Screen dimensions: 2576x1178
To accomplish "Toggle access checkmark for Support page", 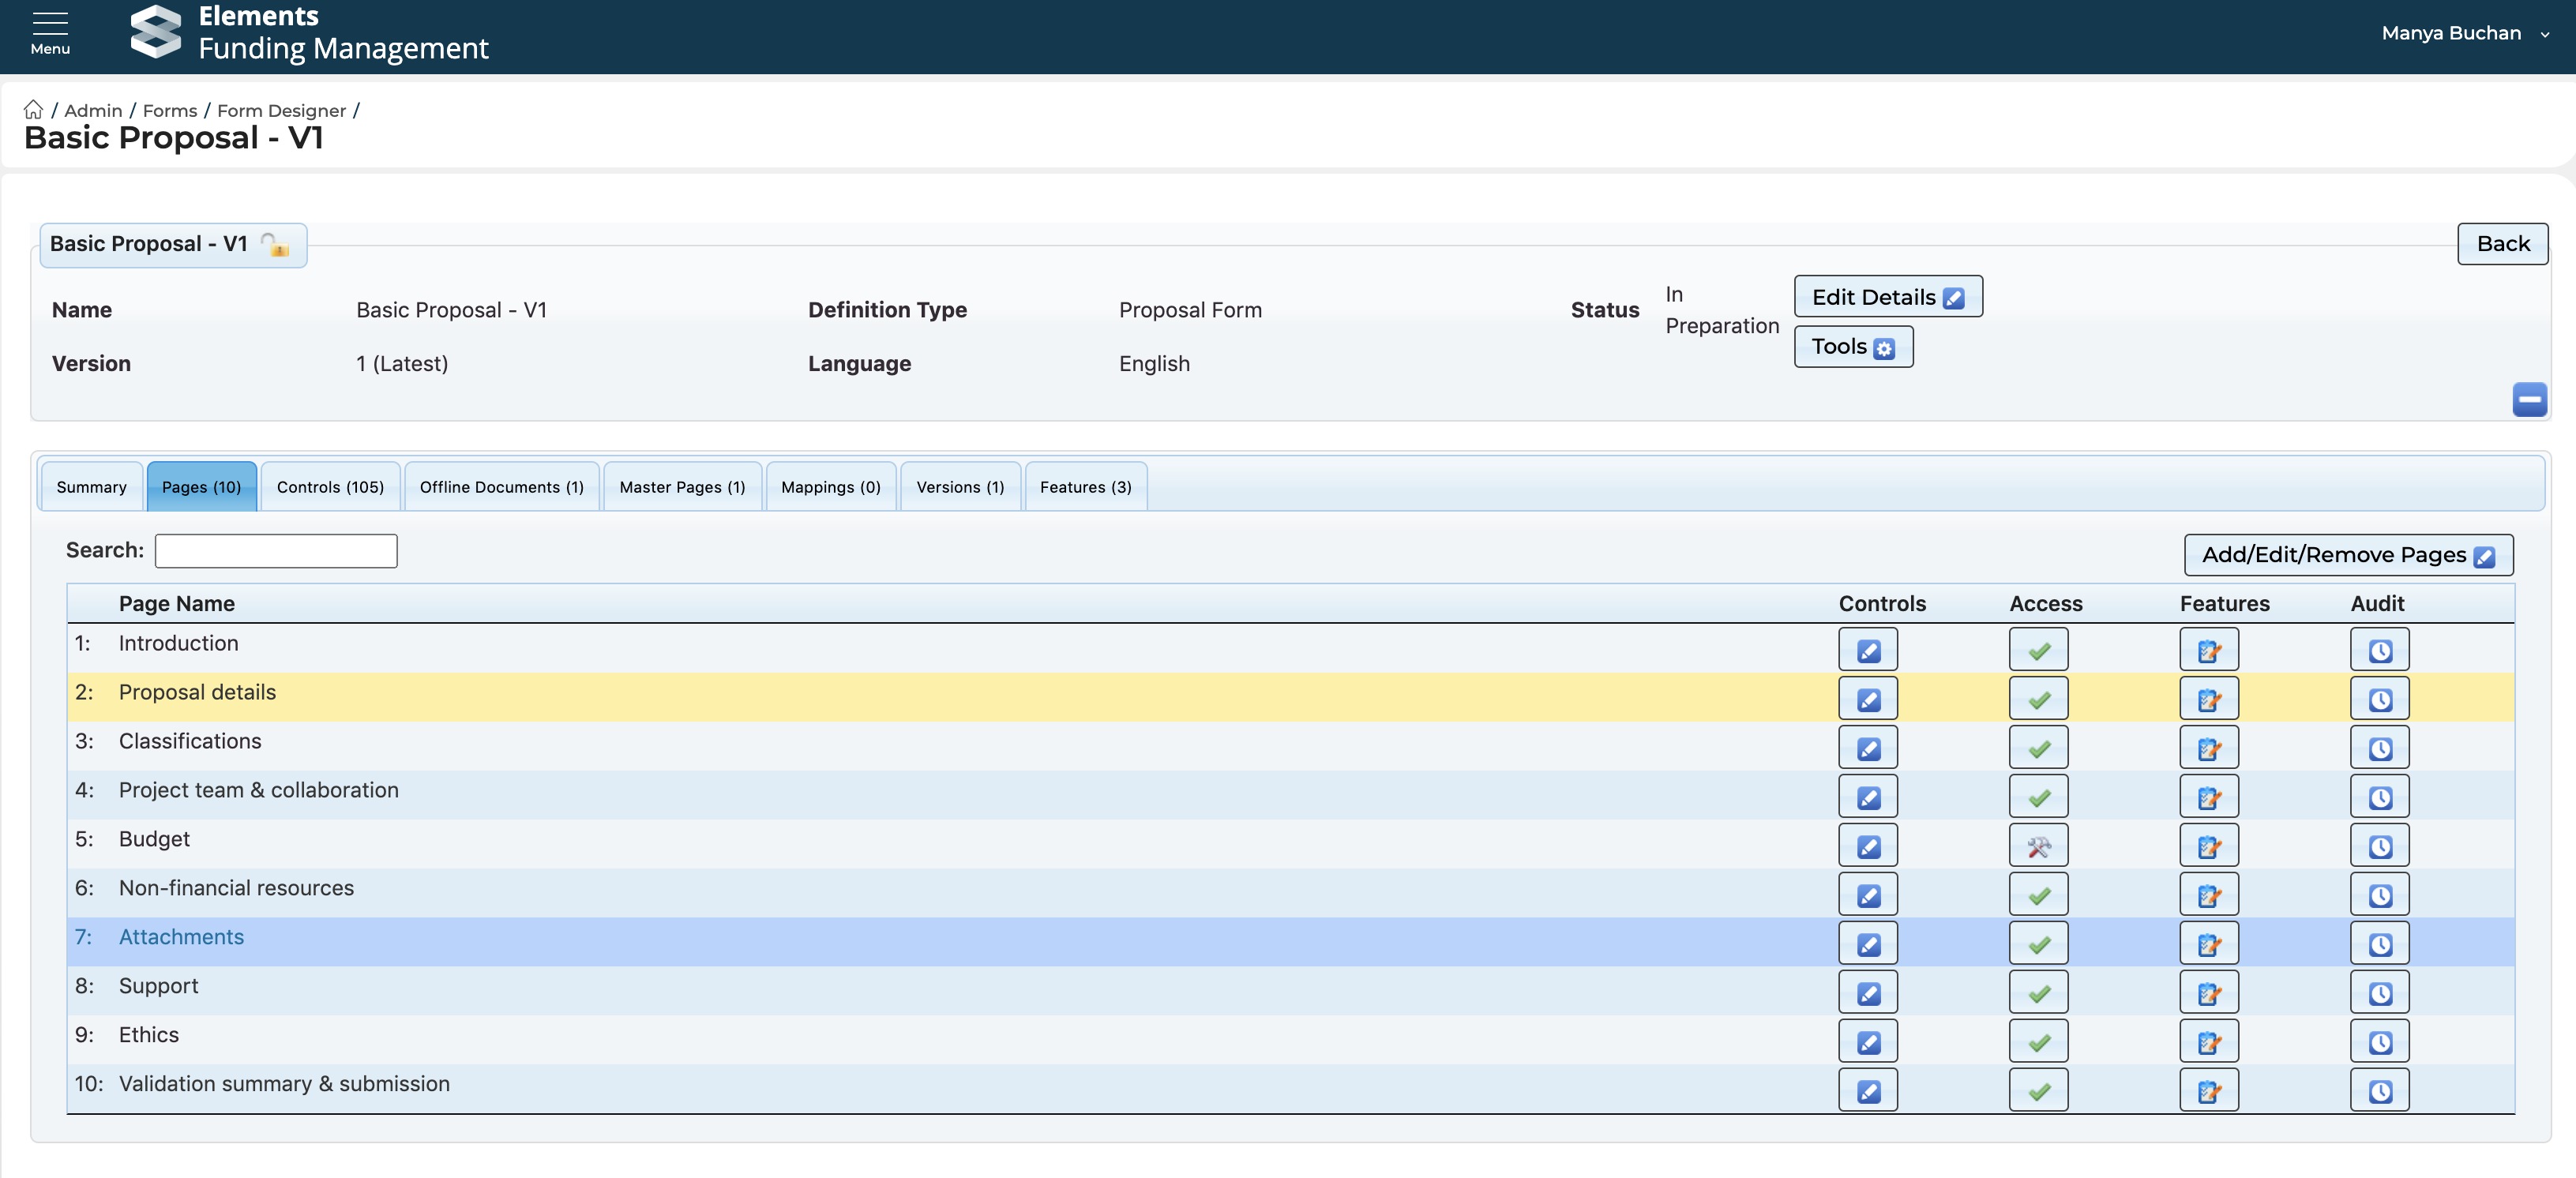I will 2038,993.
